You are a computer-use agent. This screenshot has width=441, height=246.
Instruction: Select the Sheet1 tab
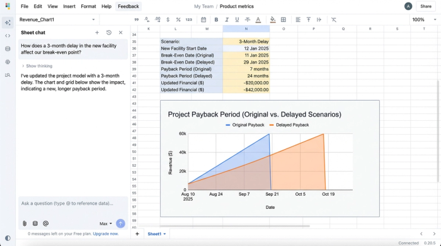(x=154, y=234)
